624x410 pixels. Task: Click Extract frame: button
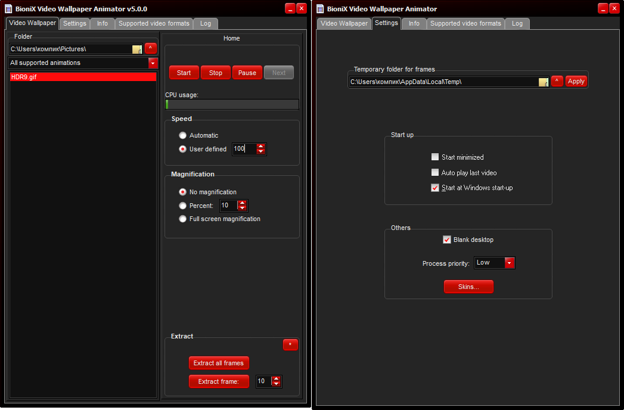click(219, 381)
